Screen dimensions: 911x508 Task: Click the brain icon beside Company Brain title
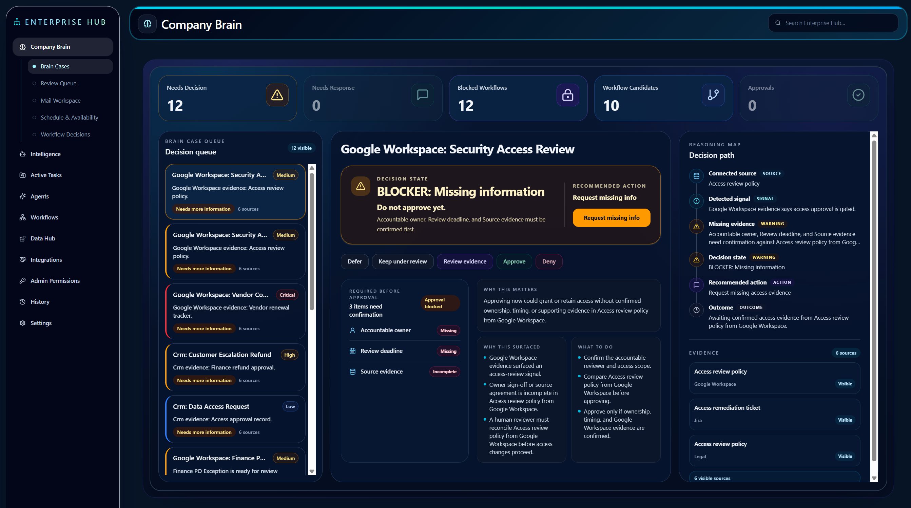click(148, 24)
